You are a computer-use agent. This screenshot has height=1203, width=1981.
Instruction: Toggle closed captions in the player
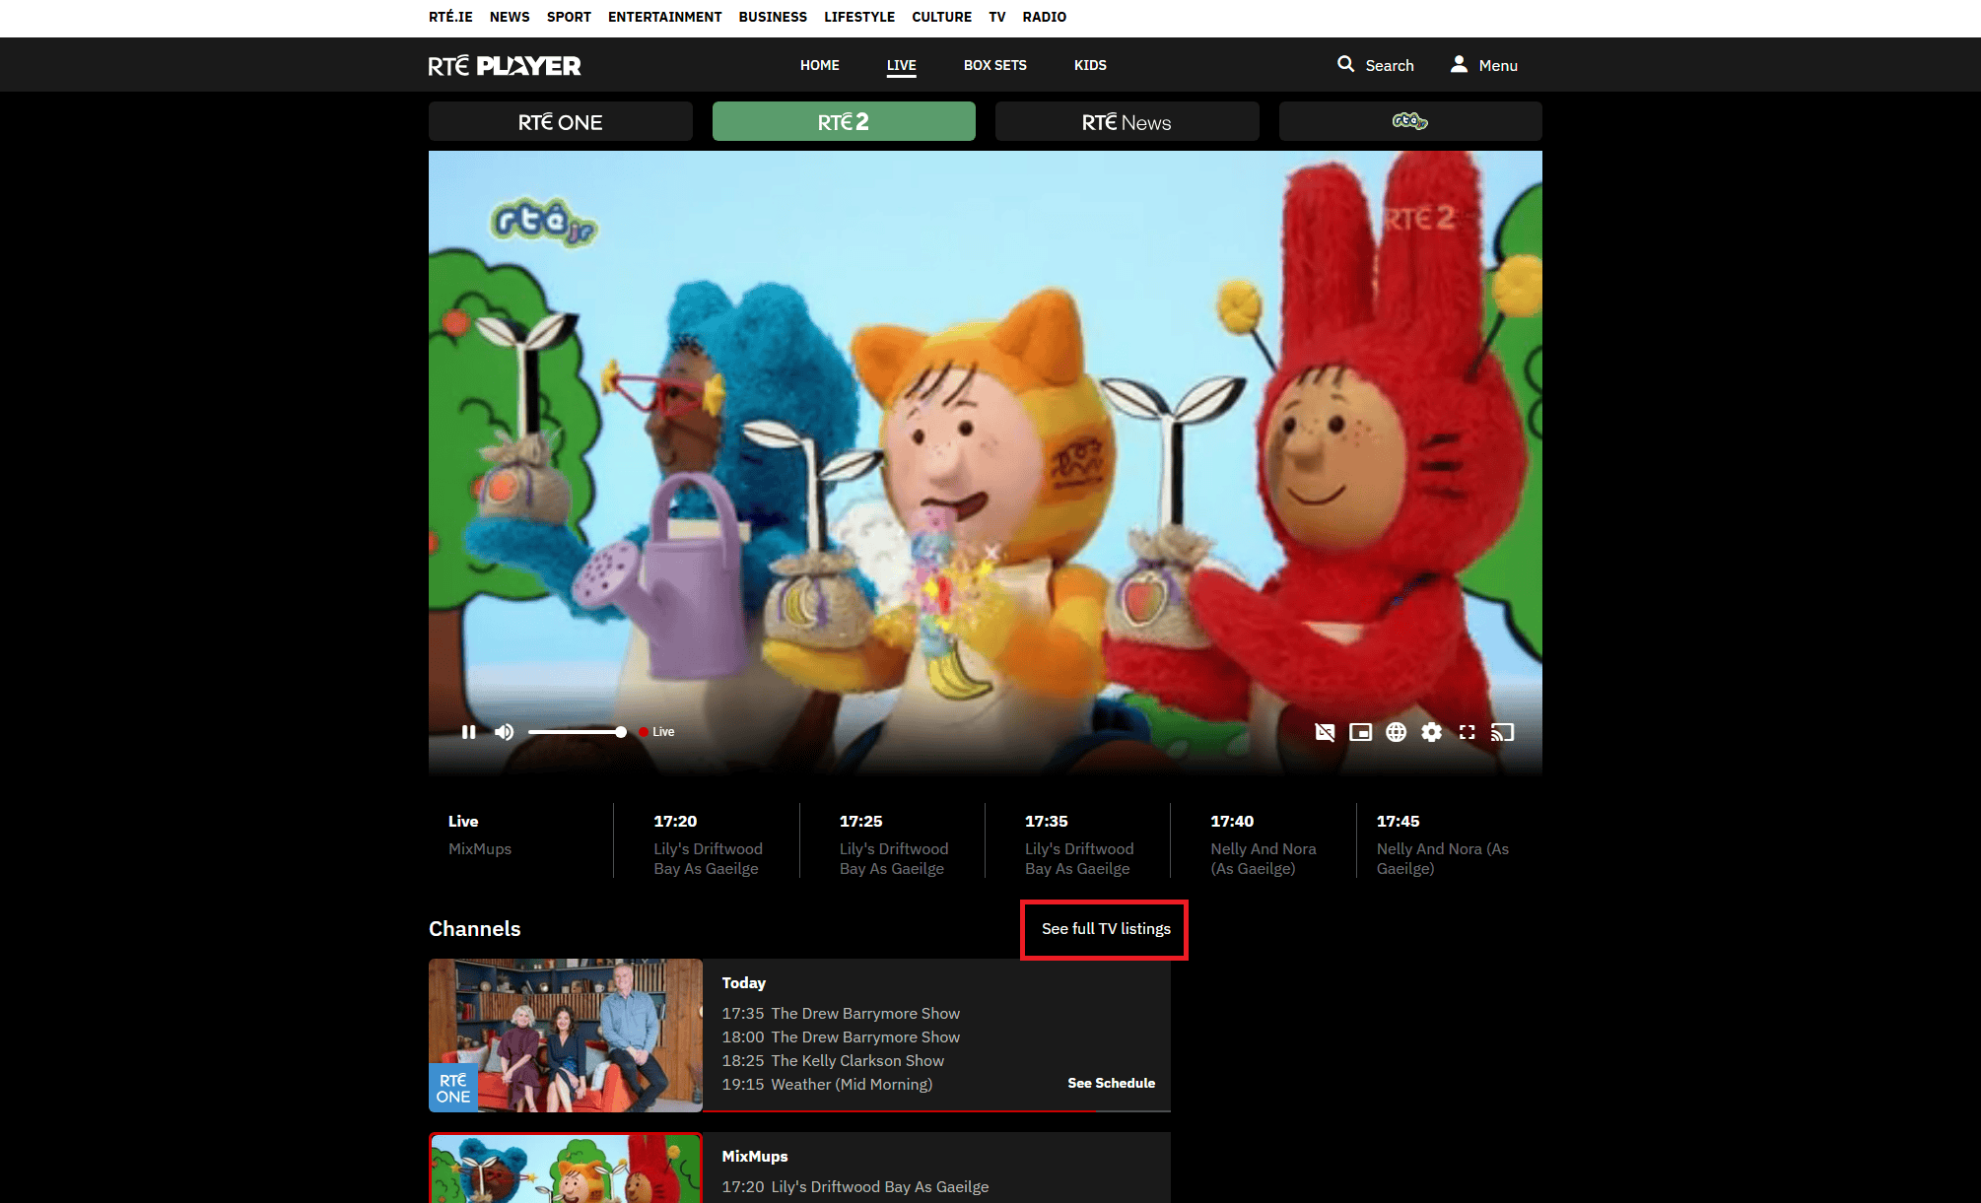coord(1325,732)
